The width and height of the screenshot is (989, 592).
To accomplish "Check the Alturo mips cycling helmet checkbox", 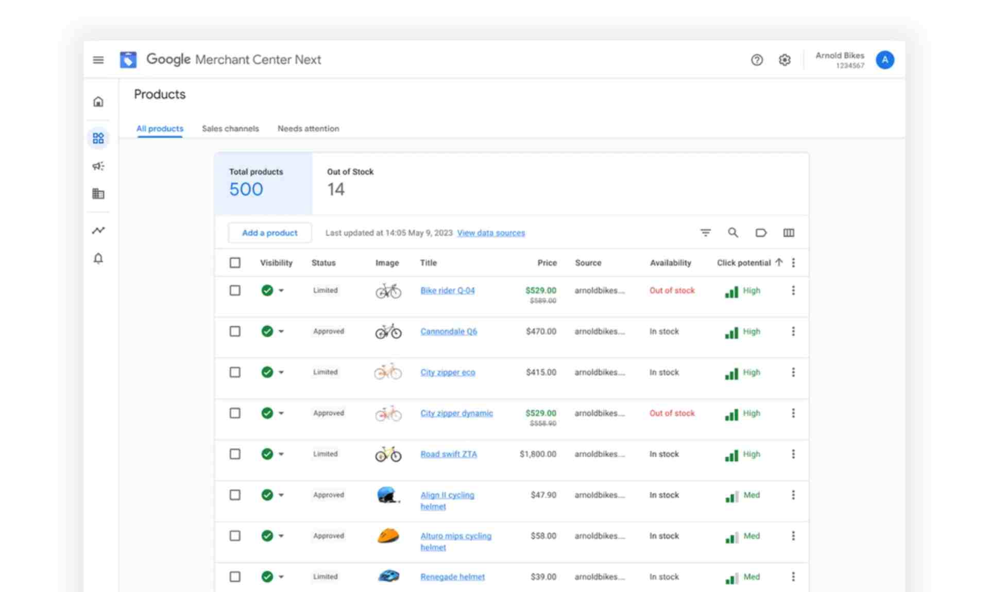I will click(x=235, y=535).
